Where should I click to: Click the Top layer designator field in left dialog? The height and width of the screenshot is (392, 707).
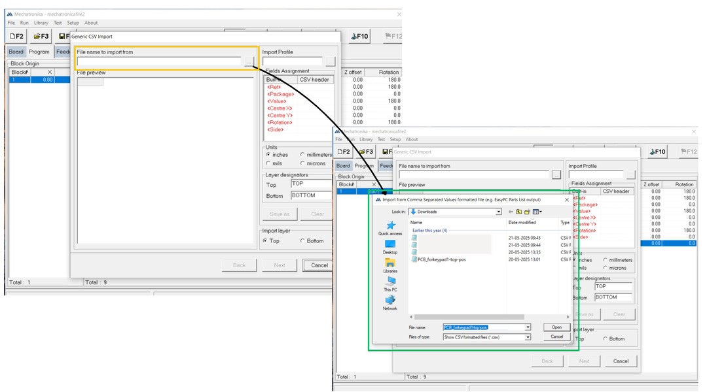point(311,184)
